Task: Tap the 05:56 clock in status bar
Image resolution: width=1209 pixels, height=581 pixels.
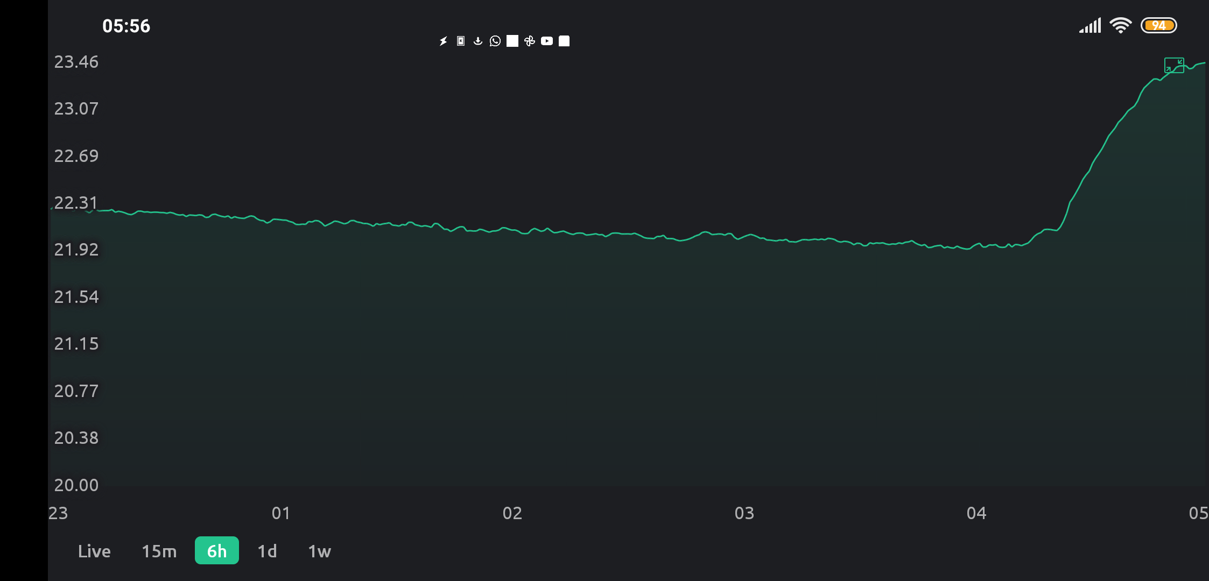Action: (x=126, y=26)
